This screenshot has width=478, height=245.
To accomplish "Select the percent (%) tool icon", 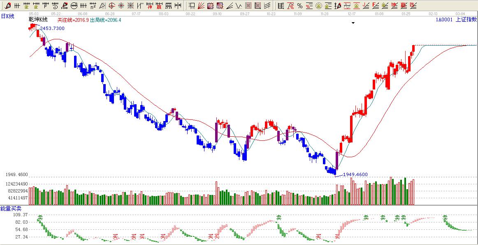I will click(299, 6).
